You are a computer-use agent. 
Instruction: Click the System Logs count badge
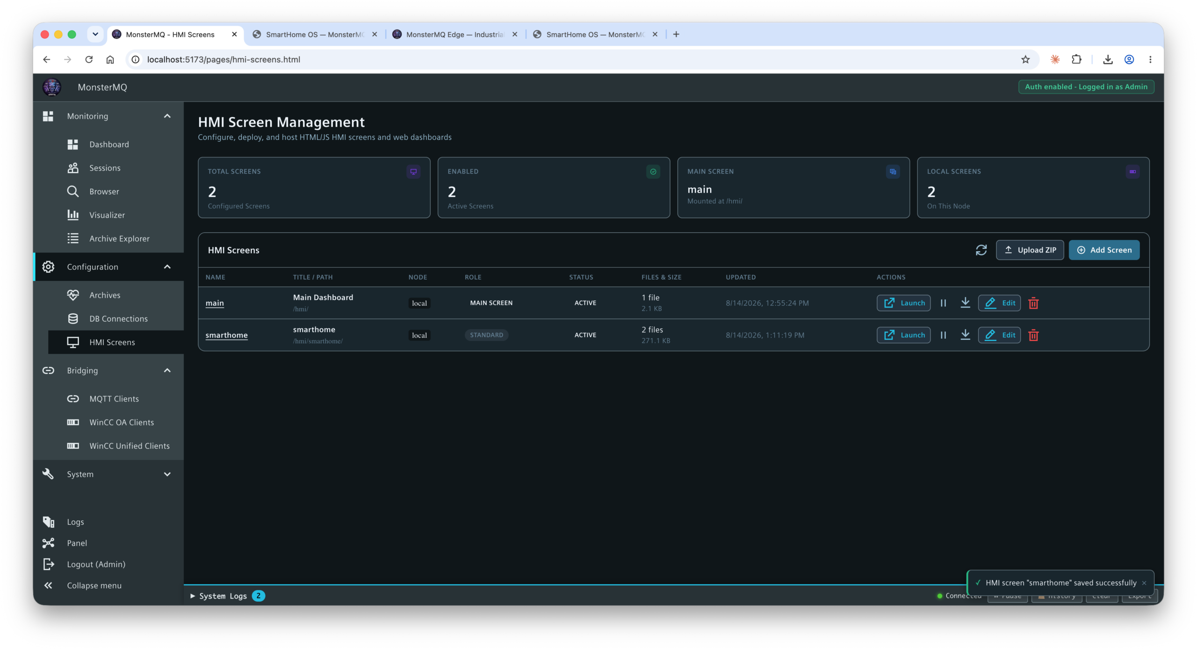pyautogui.click(x=258, y=596)
